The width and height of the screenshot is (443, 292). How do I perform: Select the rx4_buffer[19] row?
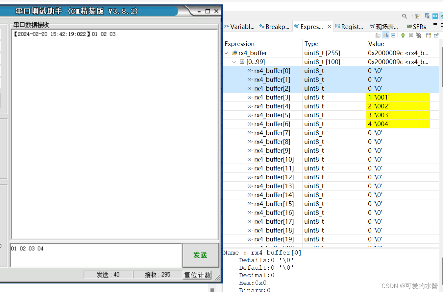pyautogui.click(x=331, y=239)
